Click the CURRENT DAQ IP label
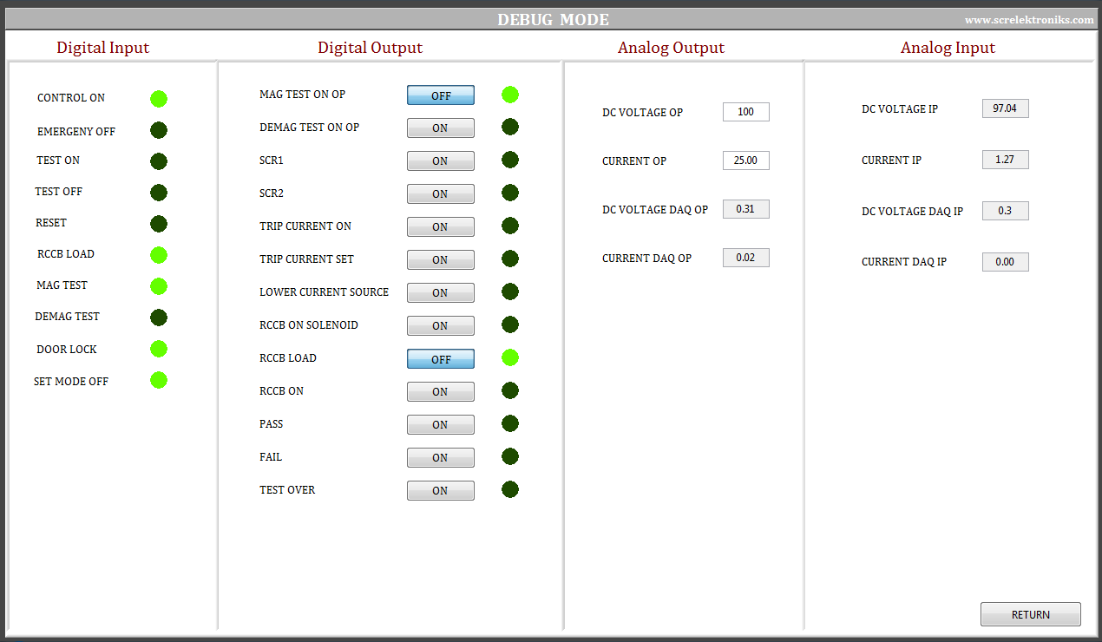Image resolution: width=1102 pixels, height=642 pixels. point(904,262)
